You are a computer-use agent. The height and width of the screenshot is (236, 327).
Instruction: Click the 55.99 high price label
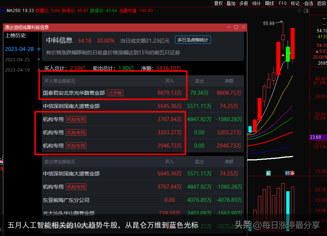(x=269, y=23)
